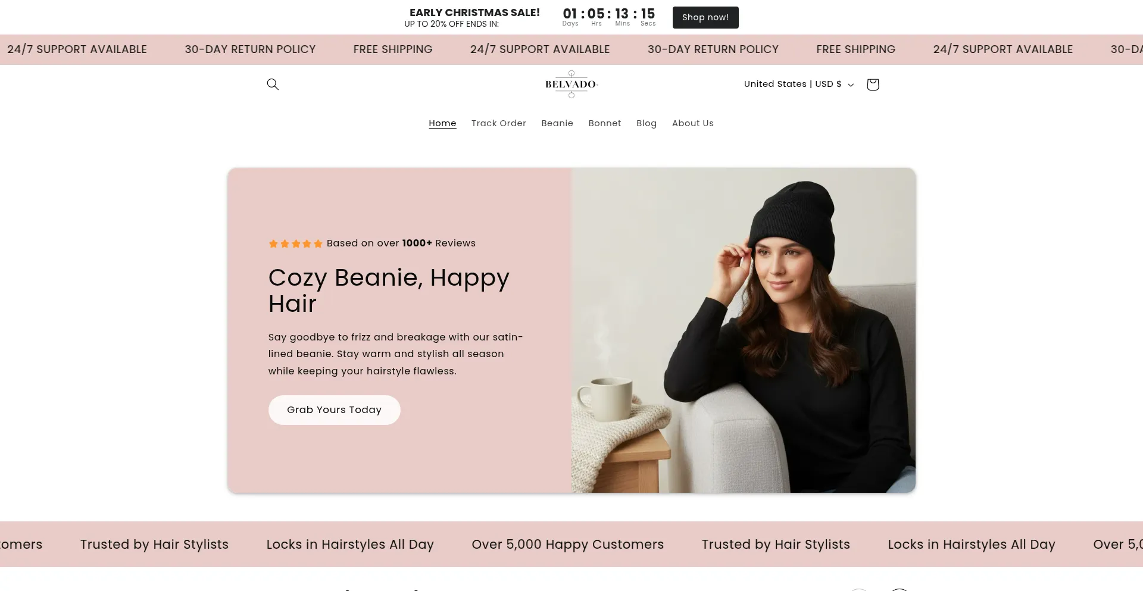
Task: Click the search magnifier icon
Action: point(273,85)
